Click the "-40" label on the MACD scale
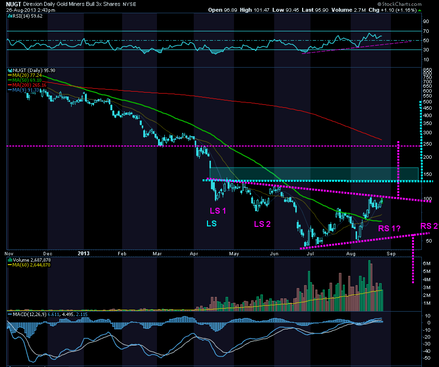 coord(427,351)
